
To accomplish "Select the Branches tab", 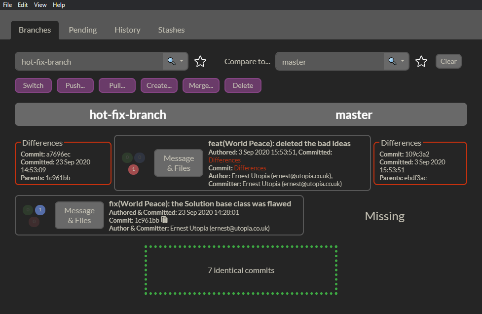I will pos(35,30).
